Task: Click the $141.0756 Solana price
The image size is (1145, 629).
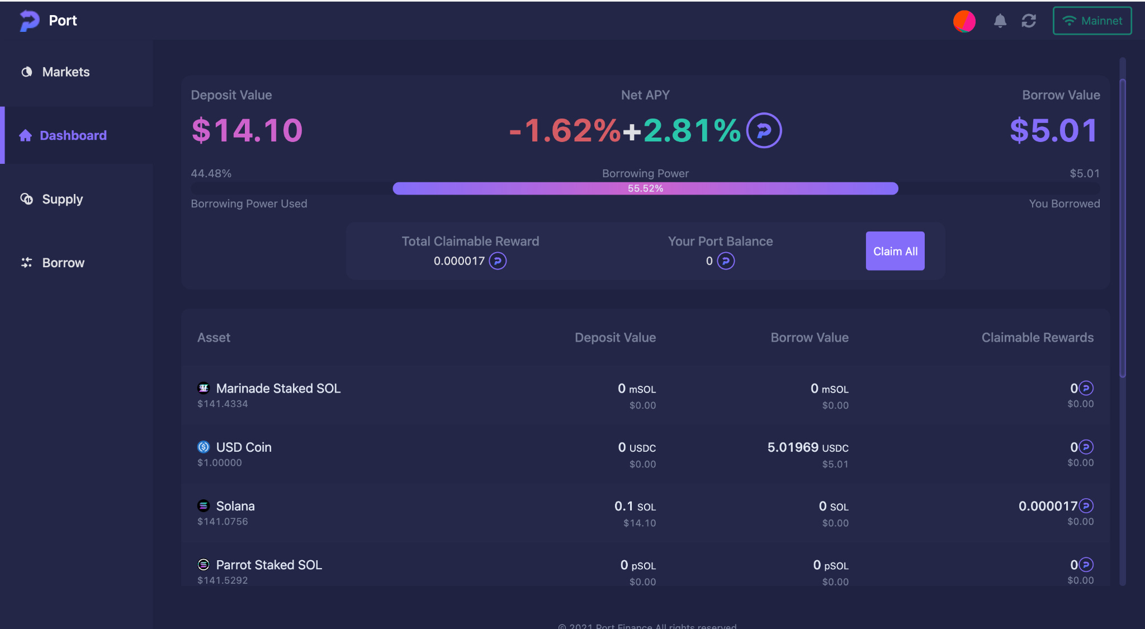Action: (x=223, y=522)
